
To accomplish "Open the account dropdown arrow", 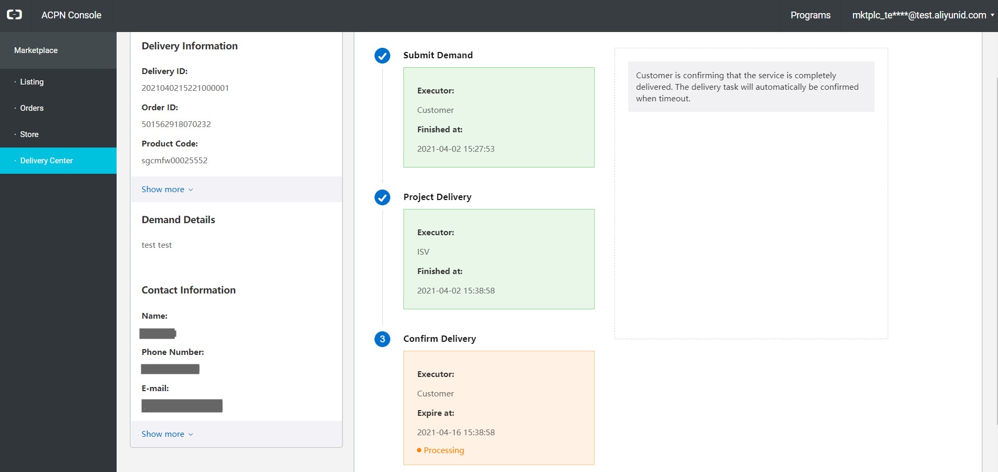I will (992, 15).
